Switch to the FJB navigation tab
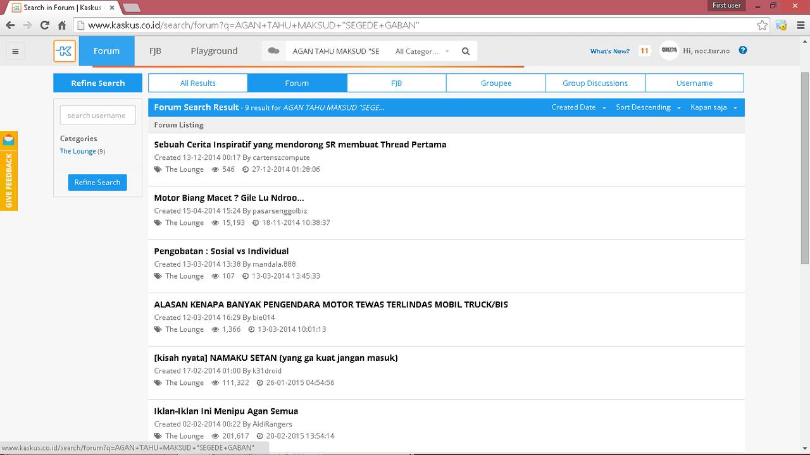Viewport: 810px width, 455px height. click(x=155, y=51)
